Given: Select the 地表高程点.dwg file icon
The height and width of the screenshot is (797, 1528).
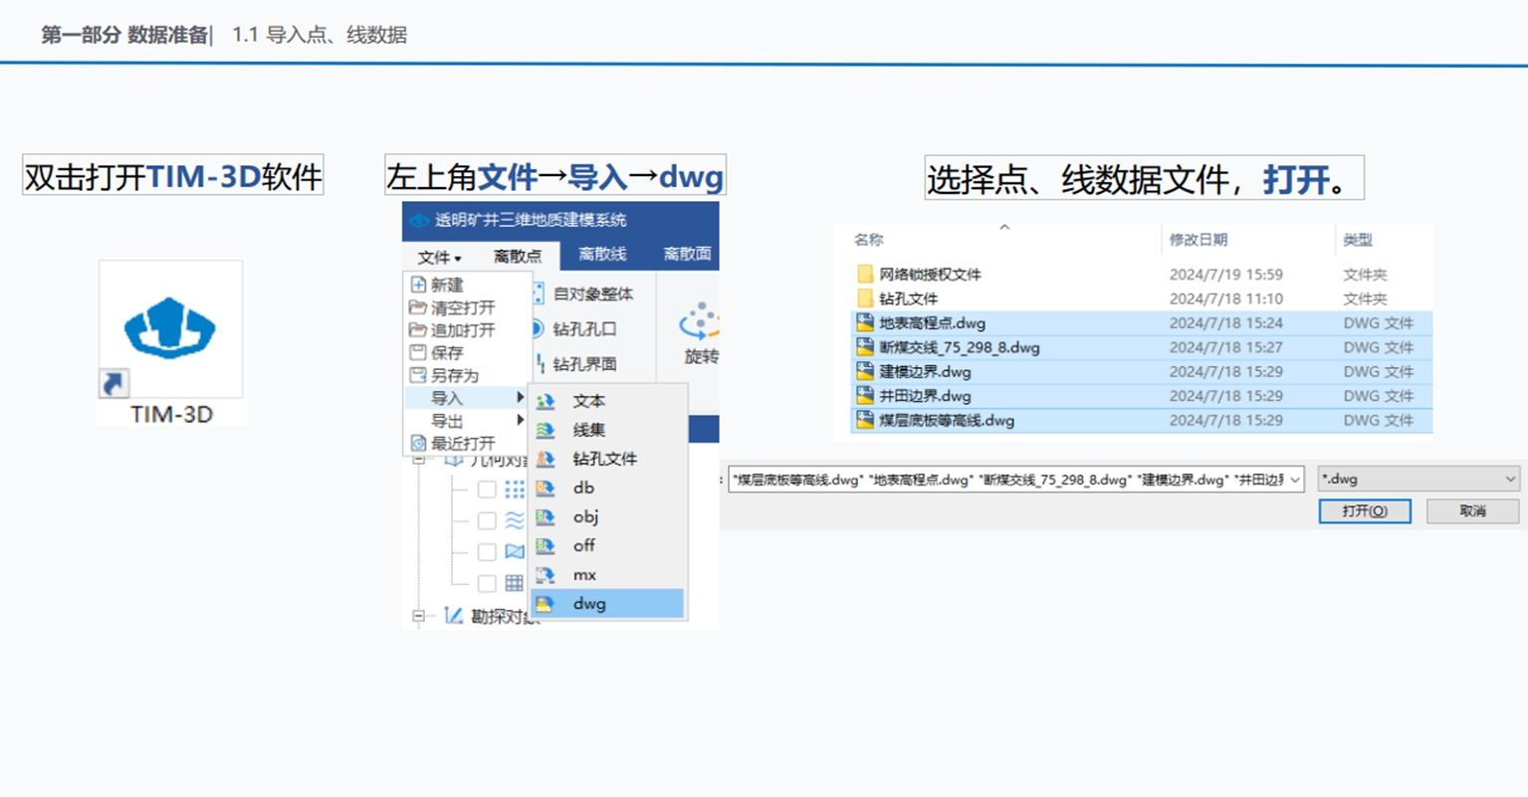Looking at the screenshot, I should click(x=865, y=323).
